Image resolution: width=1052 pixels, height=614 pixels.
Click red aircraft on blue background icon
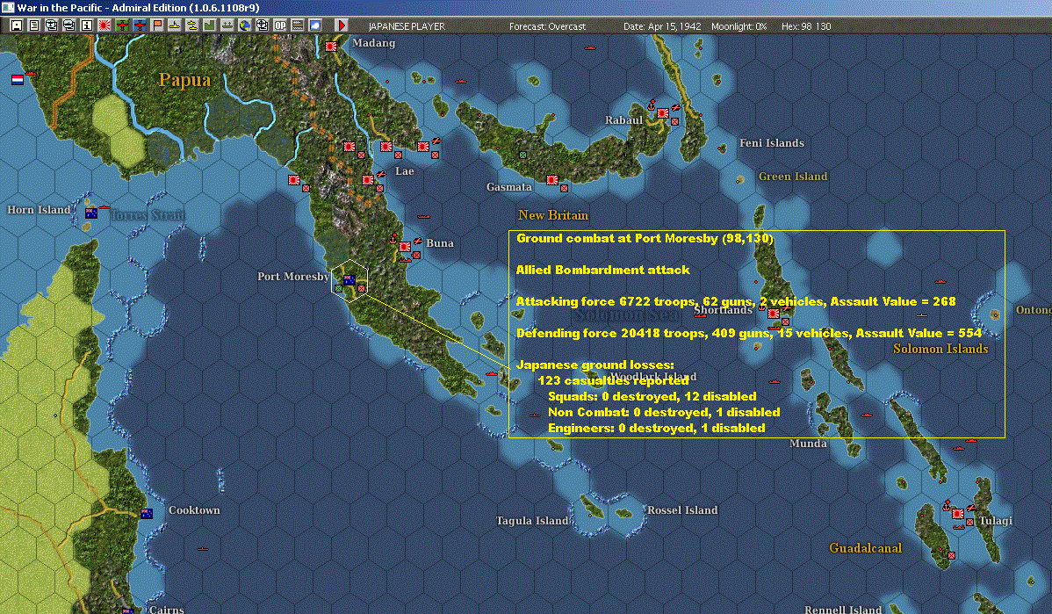140,25
